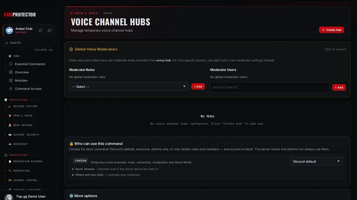The width and height of the screenshot is (357, 200).
Task: Click the Core gear icon
Action: point(10,56)
